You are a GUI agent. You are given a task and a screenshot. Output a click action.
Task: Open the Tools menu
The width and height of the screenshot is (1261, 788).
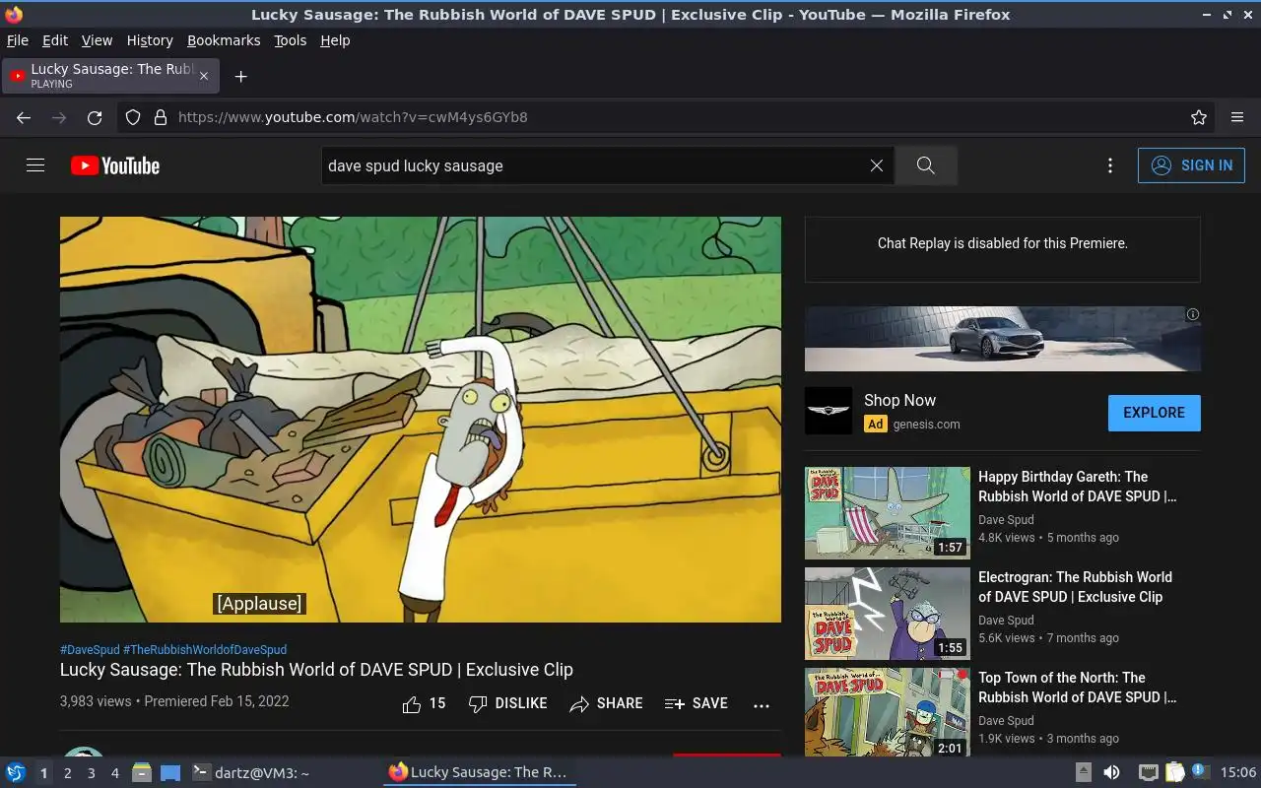(x=291, y=40)
